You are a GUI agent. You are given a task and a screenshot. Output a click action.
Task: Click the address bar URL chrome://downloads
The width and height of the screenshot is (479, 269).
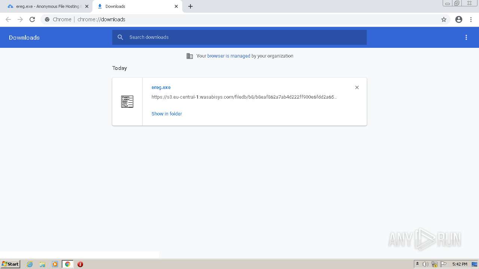coord(101,19)
